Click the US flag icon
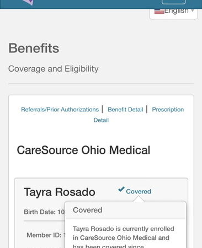Screen dimensions: 202x248 [x=159, y=11]
